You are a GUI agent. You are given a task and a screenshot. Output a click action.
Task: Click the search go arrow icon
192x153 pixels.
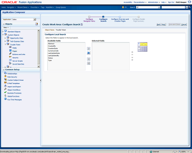coord(187,7)
